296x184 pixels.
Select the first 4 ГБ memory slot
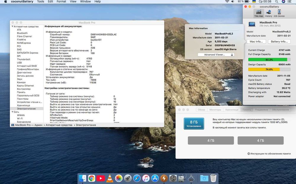(211, 141)
